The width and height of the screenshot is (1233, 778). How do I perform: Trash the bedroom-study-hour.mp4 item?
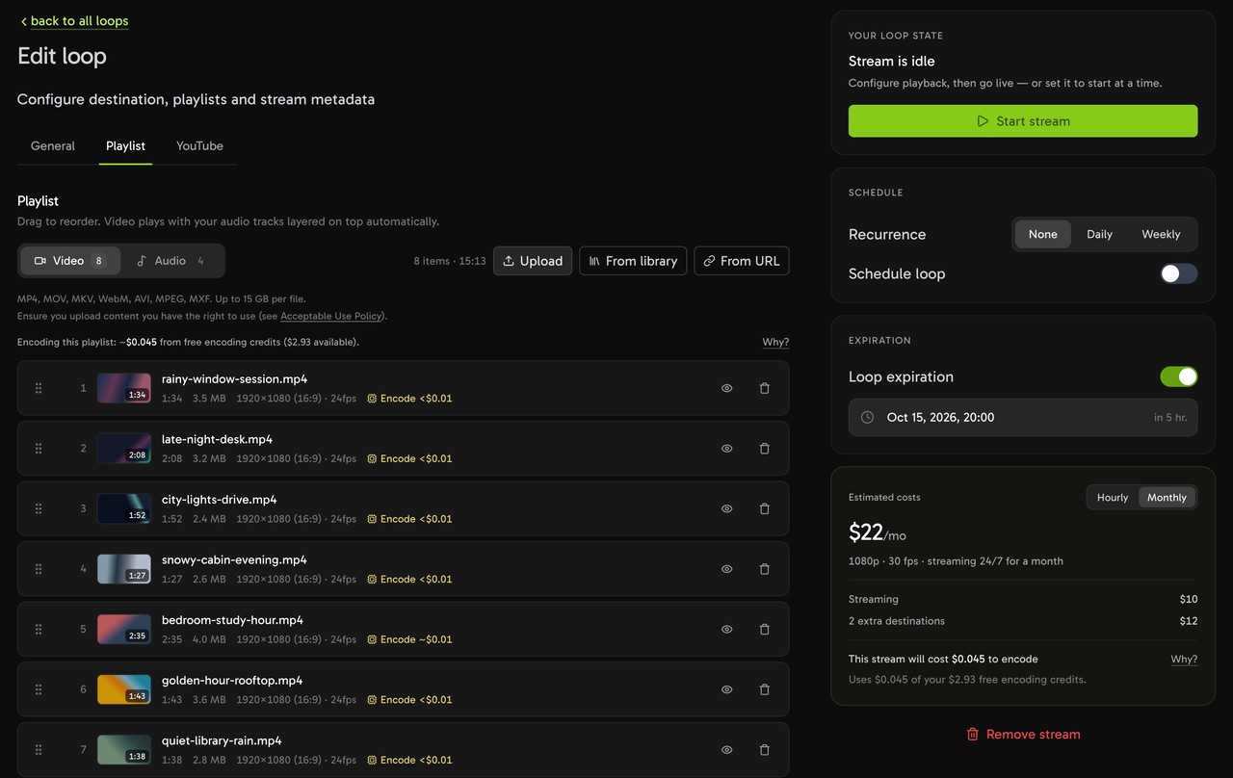coord(765,630)
